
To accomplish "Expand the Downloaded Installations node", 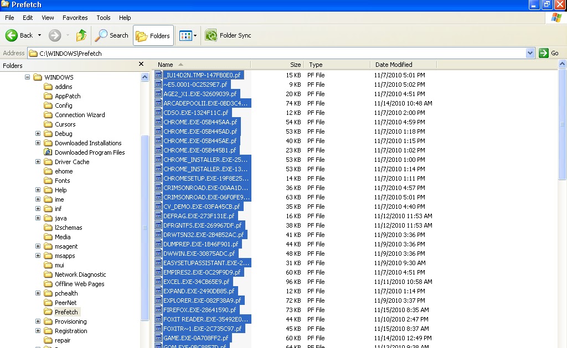I will tap(38, 143).
